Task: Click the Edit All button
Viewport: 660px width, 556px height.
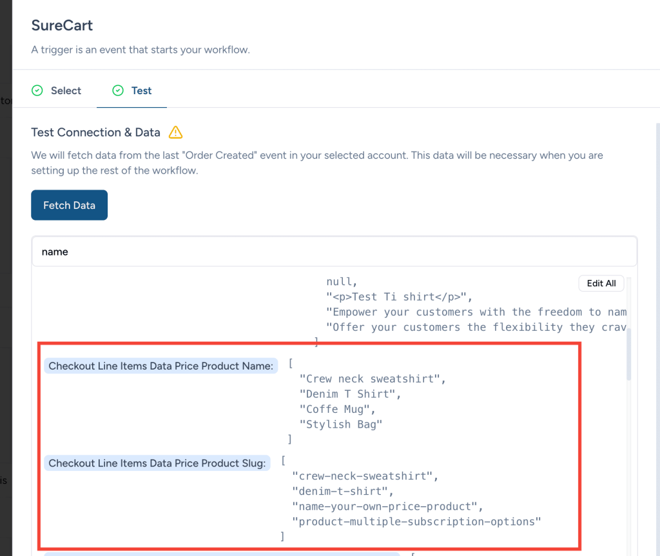Action: [601, 283]
